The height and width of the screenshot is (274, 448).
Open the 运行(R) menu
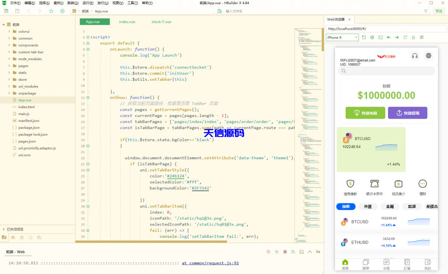coord(88,3)
